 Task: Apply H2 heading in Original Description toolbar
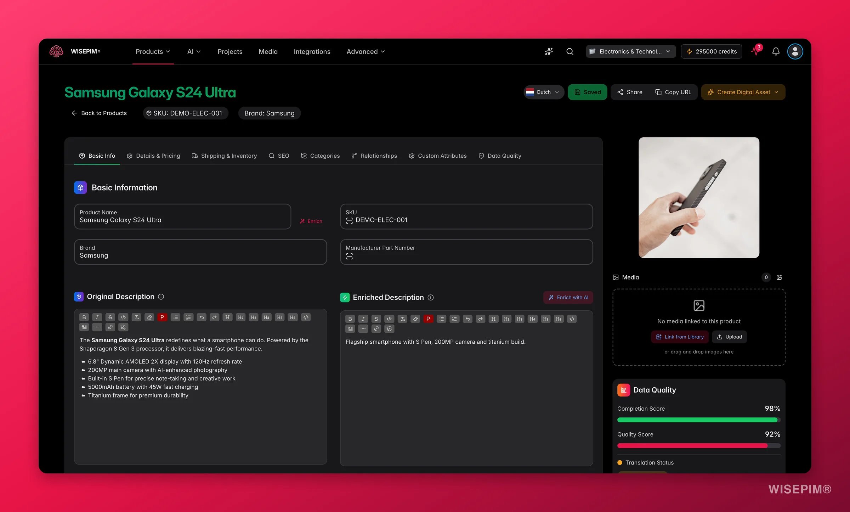coord(240,317)
